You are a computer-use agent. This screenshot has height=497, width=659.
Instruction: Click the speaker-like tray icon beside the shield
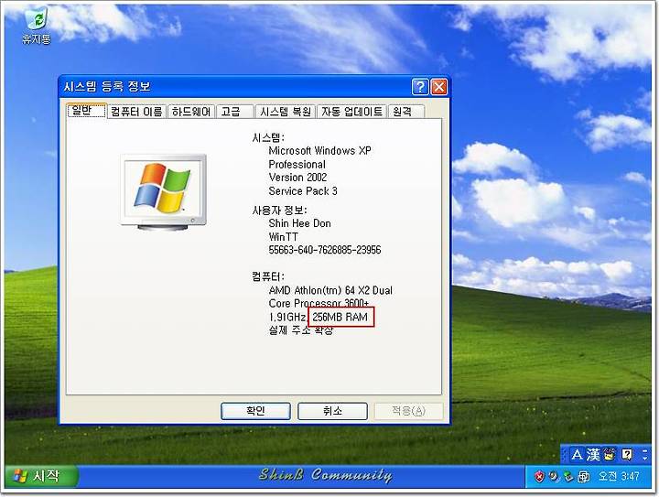point(555,476)
